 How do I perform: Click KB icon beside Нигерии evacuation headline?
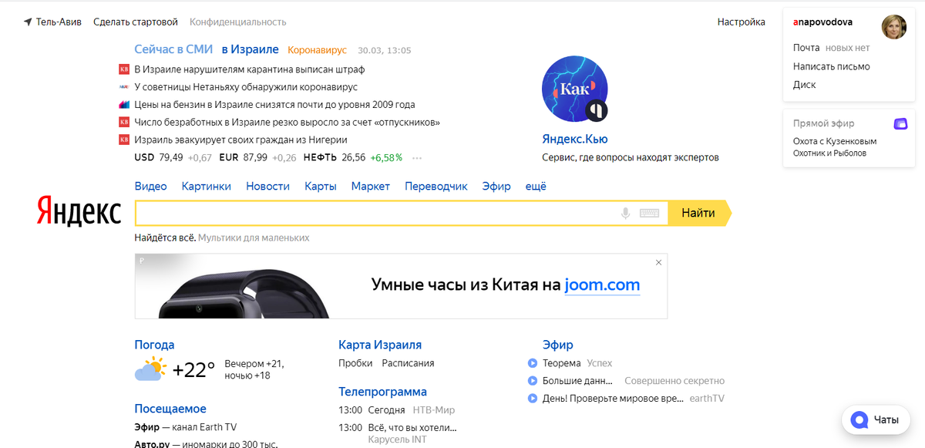click(x=123, y=140)
